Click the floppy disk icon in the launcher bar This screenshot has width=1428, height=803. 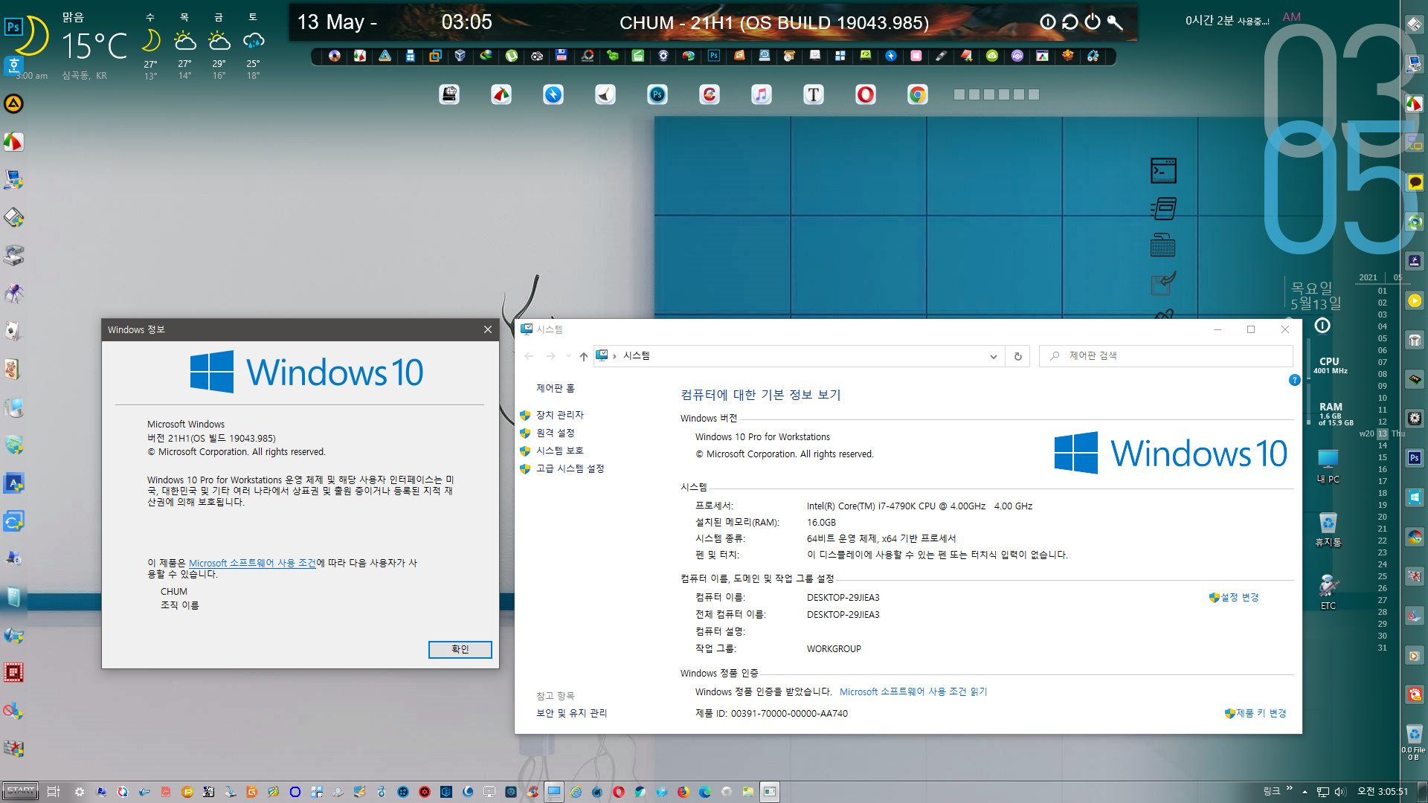tap(562, 56)
